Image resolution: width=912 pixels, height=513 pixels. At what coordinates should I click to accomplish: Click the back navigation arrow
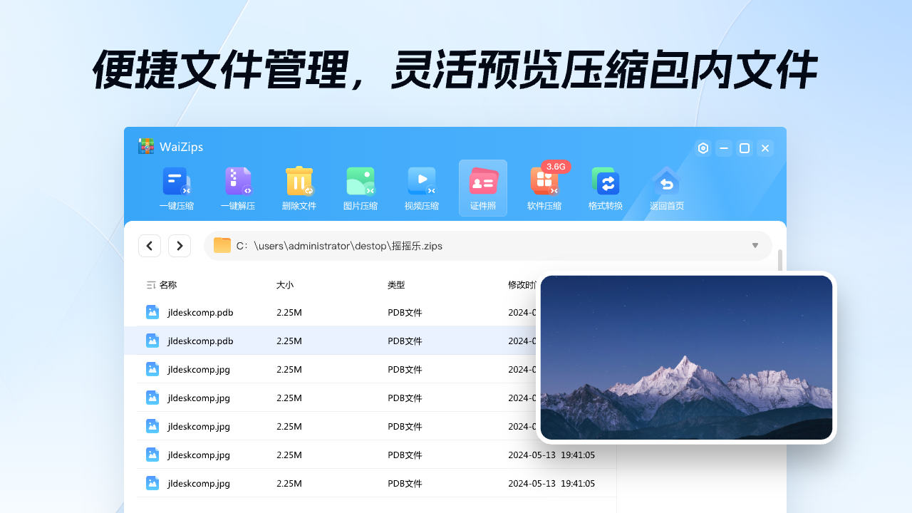click(x=150, y=245)
